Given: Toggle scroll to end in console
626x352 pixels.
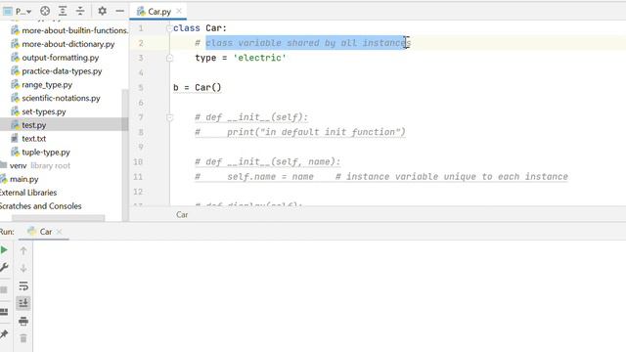Looking at the screenshot, I should pos(23,303).
